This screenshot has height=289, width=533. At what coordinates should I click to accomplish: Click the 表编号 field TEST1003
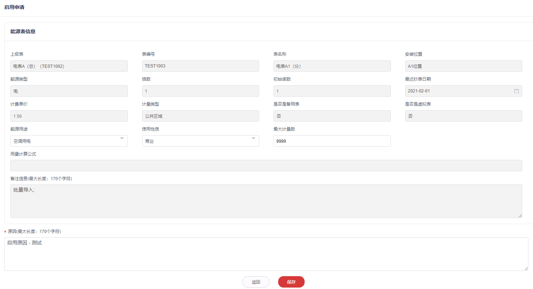tap(200, 66)
